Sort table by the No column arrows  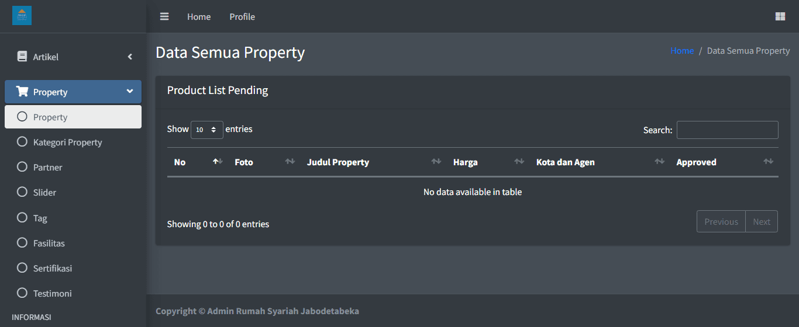coord(218,162)
